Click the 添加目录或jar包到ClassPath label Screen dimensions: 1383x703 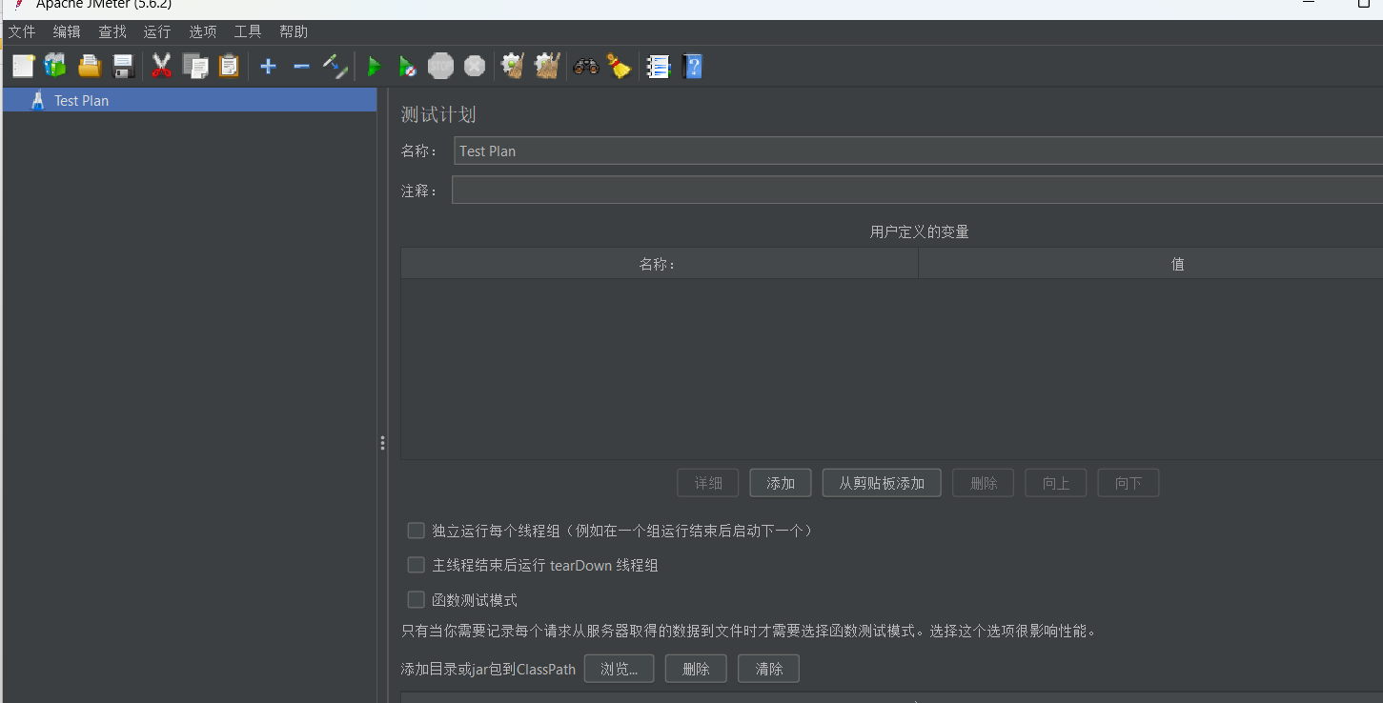488,669
